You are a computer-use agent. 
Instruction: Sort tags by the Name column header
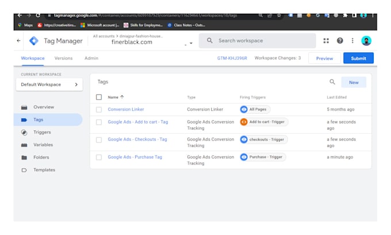(116, 97)
